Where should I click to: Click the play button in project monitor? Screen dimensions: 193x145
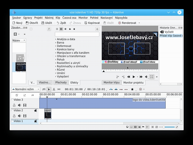point(134,77)
